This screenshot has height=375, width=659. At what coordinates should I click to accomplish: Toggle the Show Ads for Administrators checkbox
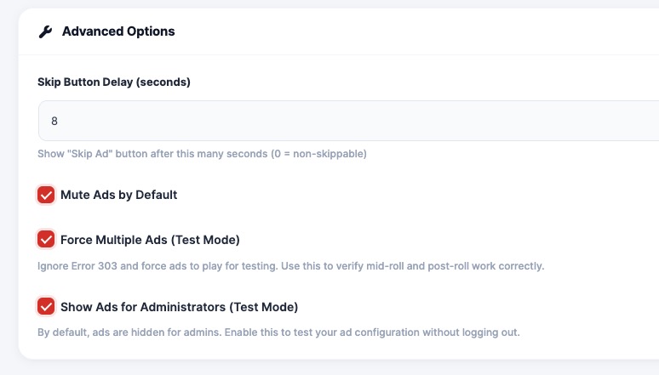(46, 306)
